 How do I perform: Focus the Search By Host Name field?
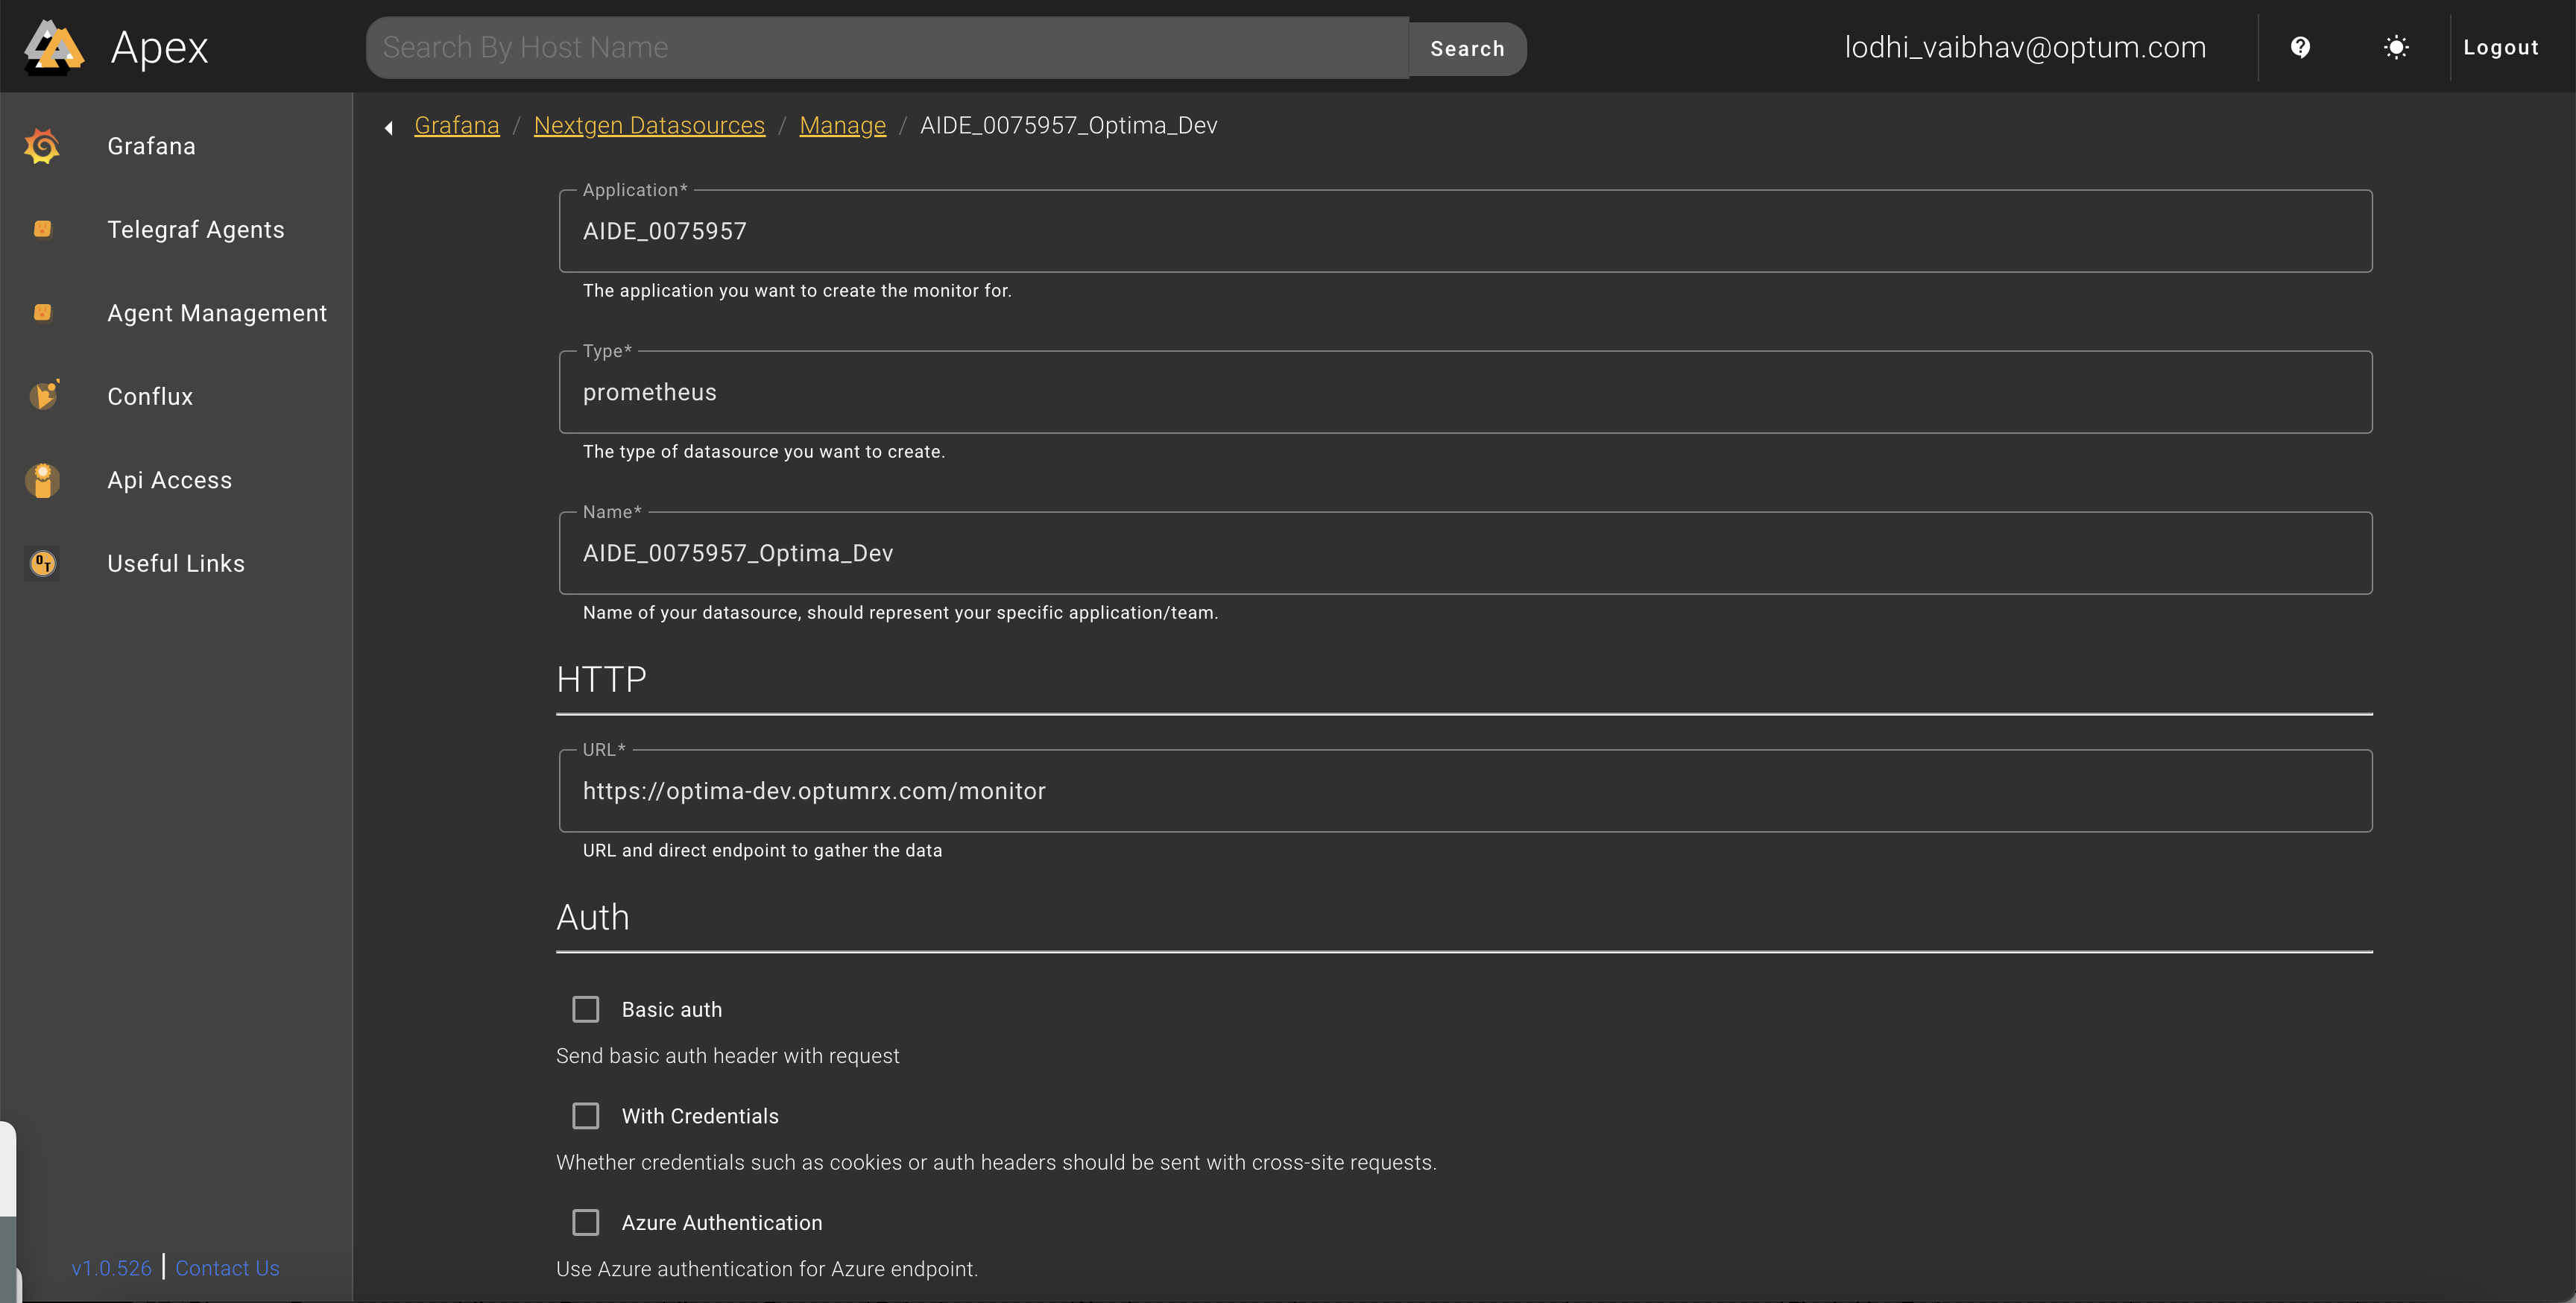tap(887, 47)
